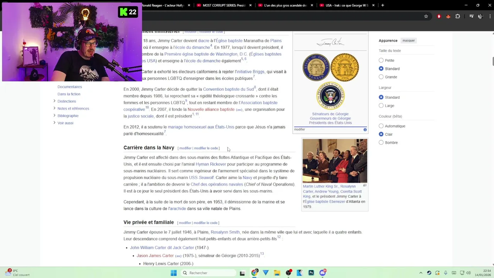Expand Notes et références sidebar section
This screenshot has height=278, width=494.
pos(54,108)
